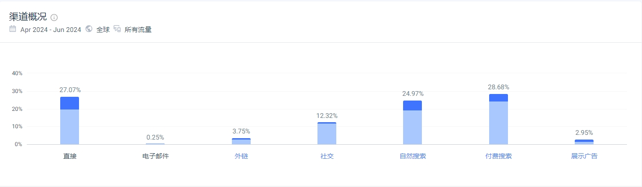This screenshot has width=642, height=187.
Task: Open the 展示广告 channel link
Action: pyautogui.click(x=584, y=156)
